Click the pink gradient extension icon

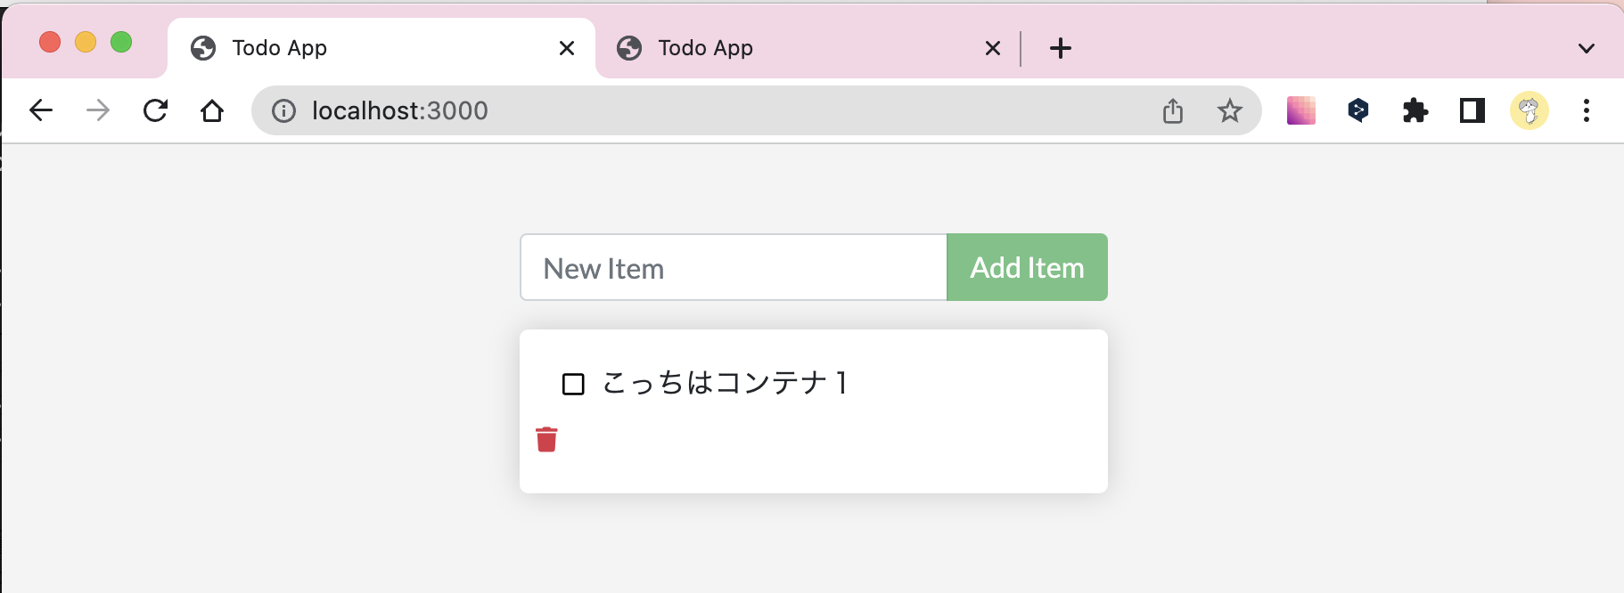pyautogui.click(x=1300, y=110)
